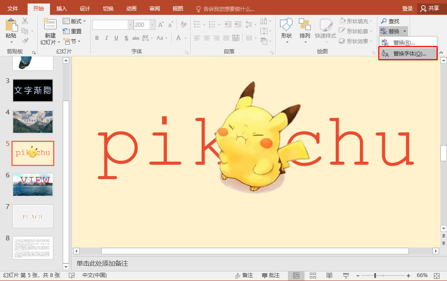Click the Arrange (排列) icon
The image size is (447, 281).
(305, 25)
